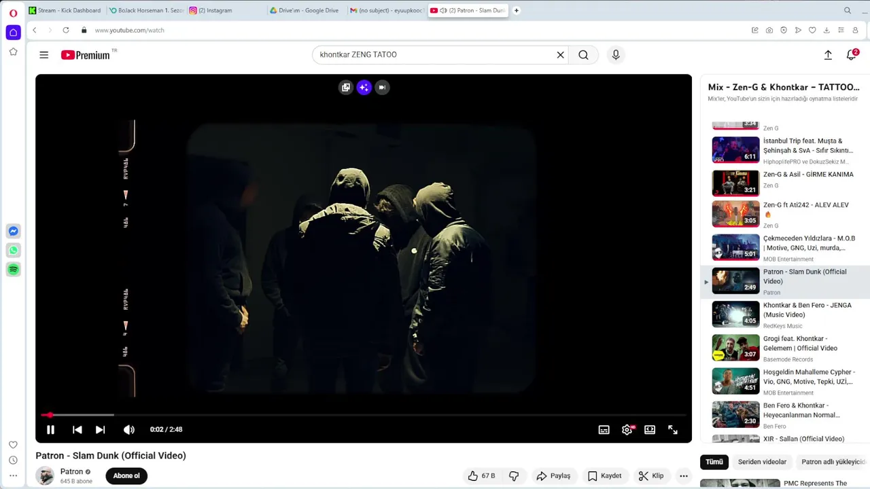
Task: Mute the video volume
Action: click(129, 429)
